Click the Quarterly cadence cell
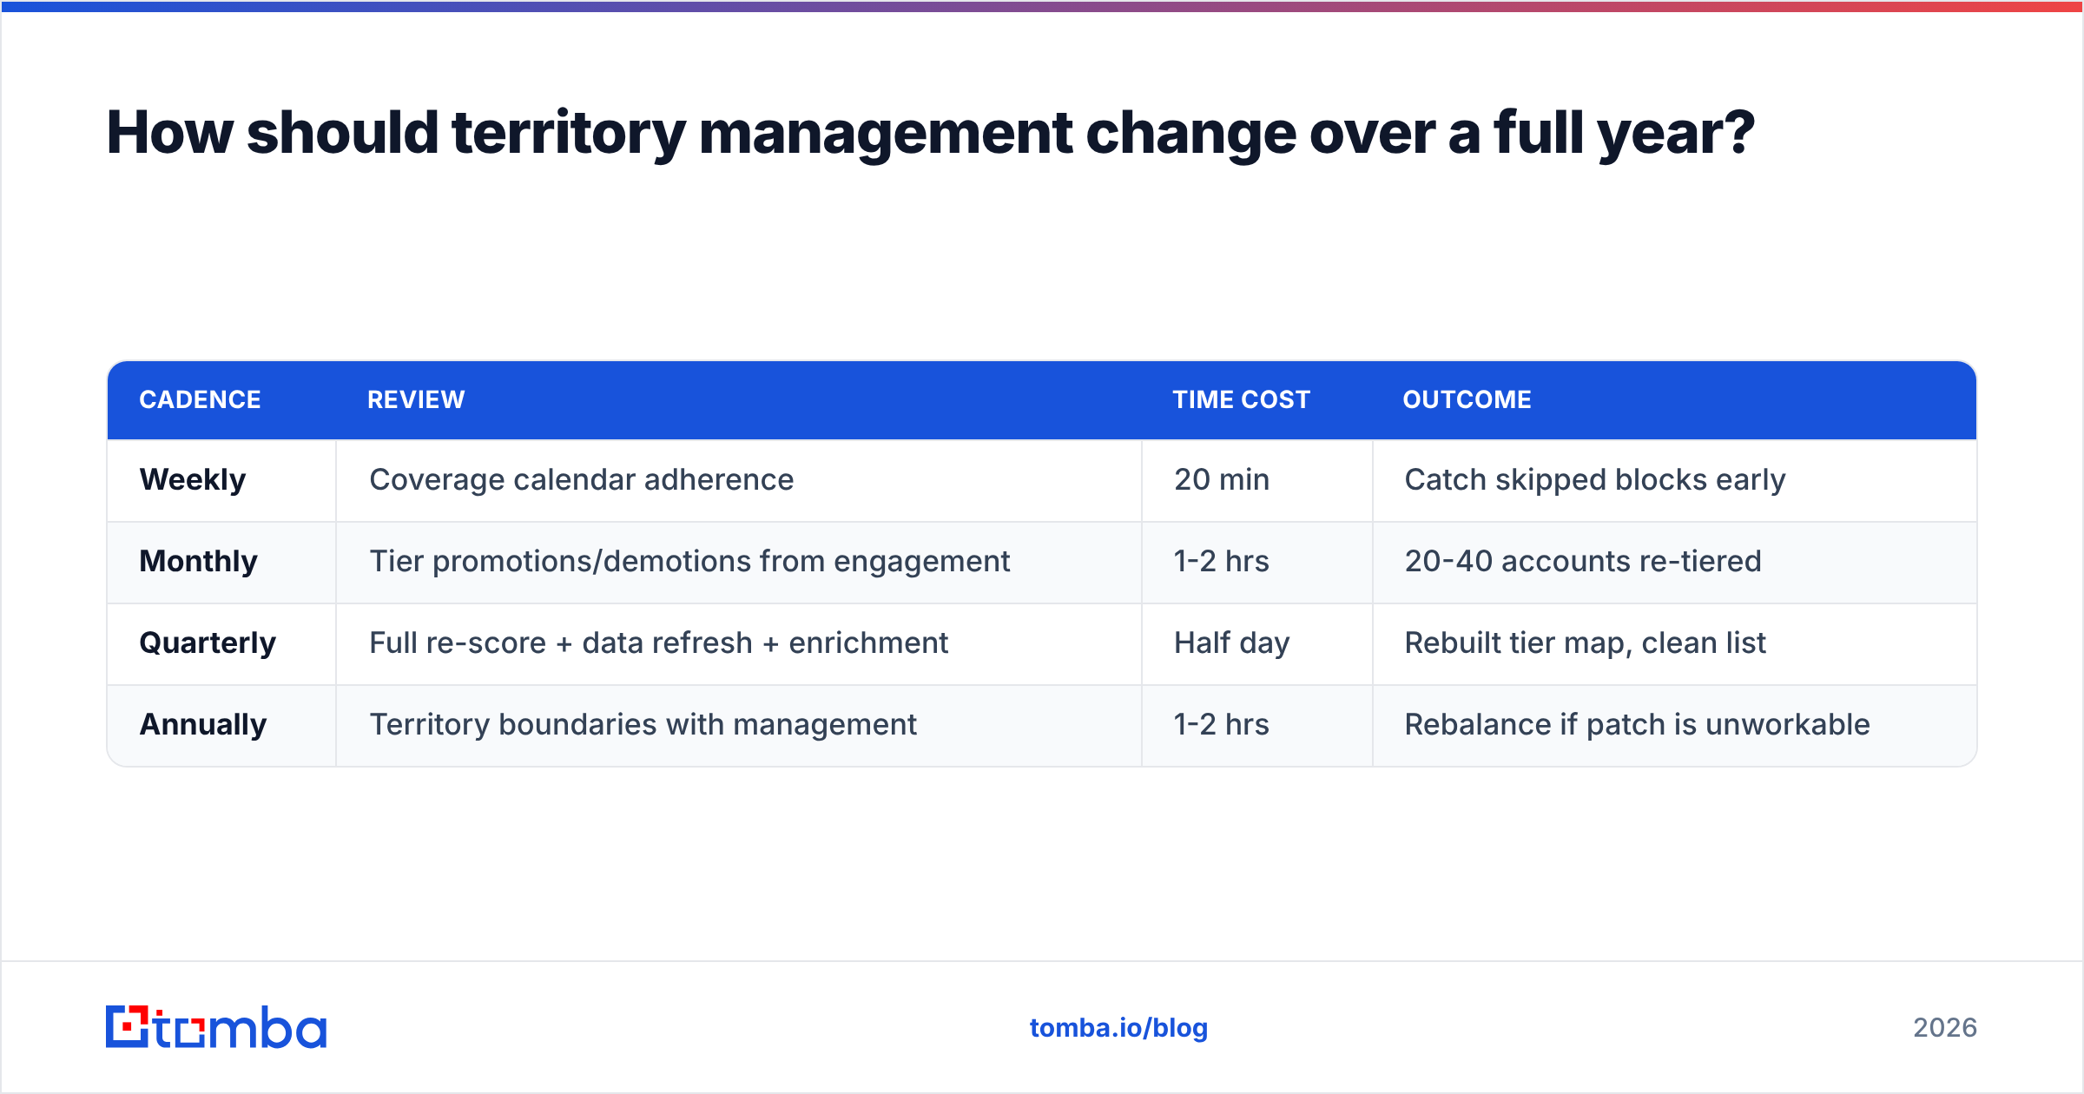This screenshot has width=2084, height=1094. tap(221, 643)
